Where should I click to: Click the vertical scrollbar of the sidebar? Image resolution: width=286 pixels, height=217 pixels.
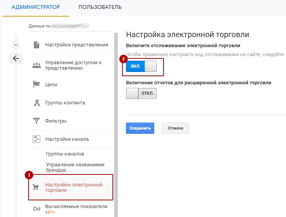(116, 125)
